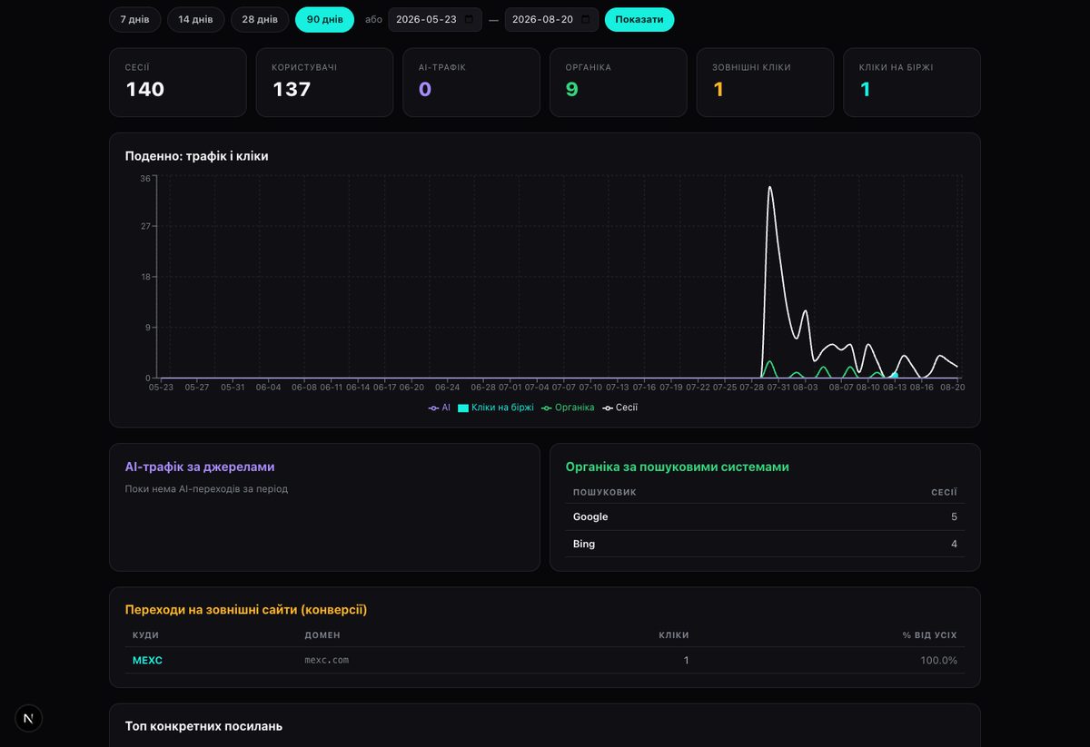Click the % від усіх column header
Screen dimensions: 1090x747
coord(929,635)
